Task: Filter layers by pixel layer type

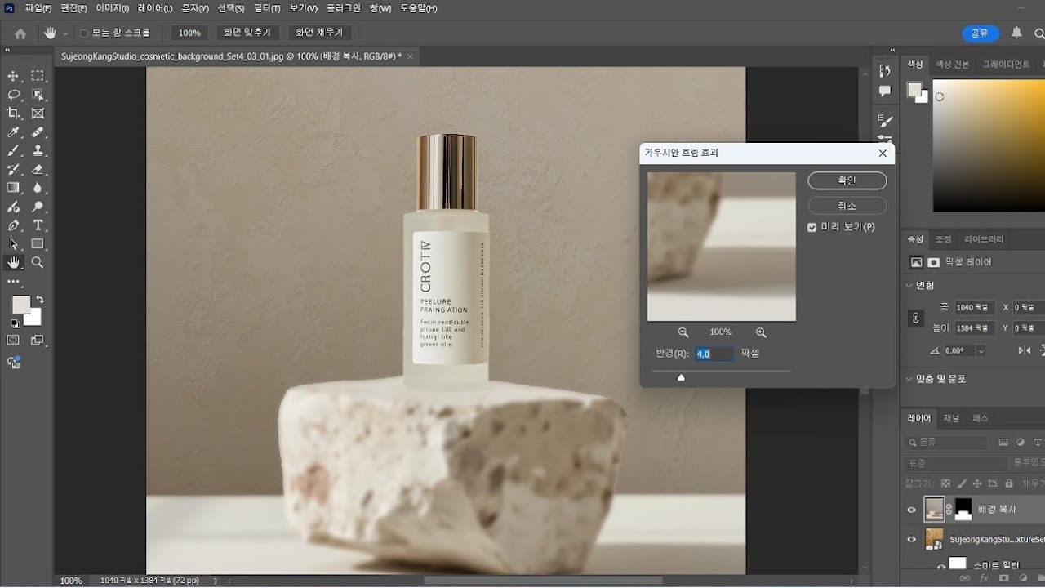Action: pyautogui.click(x=1003, y=443)
